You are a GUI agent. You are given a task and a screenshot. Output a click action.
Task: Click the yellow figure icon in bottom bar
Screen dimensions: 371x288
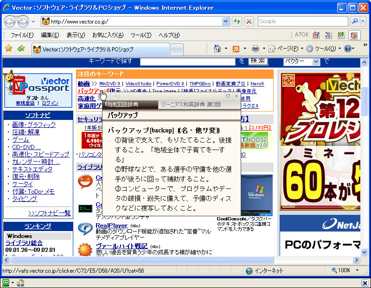point(20,283)
